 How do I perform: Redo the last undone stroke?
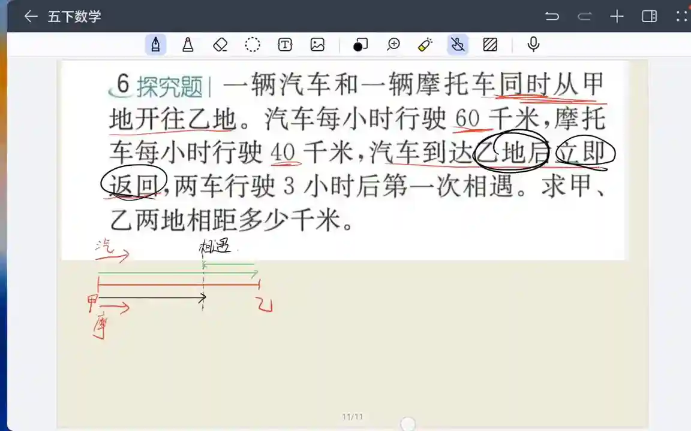[x=584, y=16]
